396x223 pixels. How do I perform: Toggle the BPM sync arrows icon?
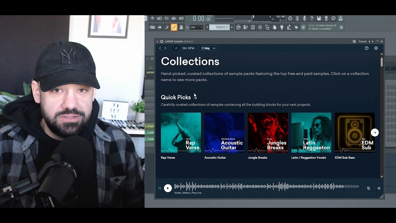pos(176,48)
